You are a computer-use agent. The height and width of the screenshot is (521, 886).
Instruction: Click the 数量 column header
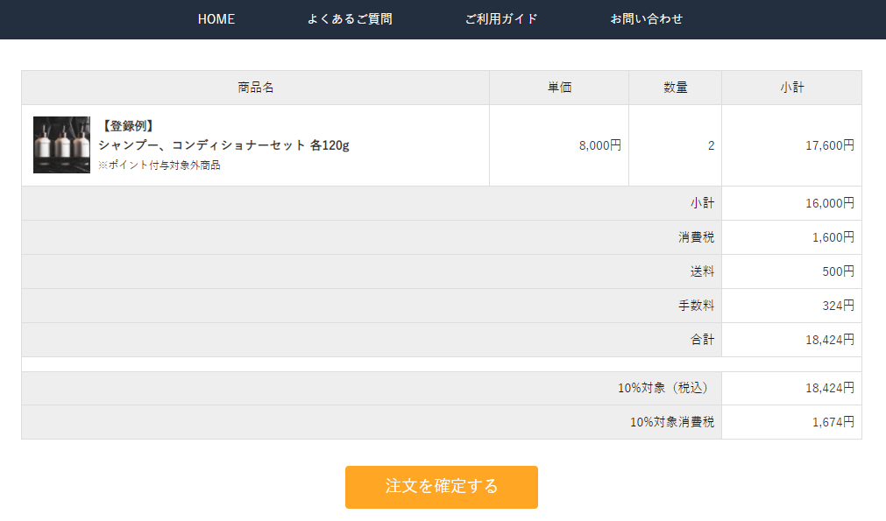[x=675, y=88]
